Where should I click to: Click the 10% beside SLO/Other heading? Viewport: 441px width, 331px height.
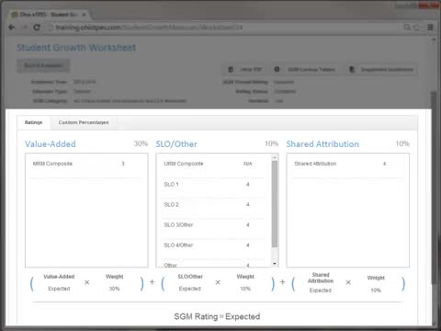coord(271,143)
